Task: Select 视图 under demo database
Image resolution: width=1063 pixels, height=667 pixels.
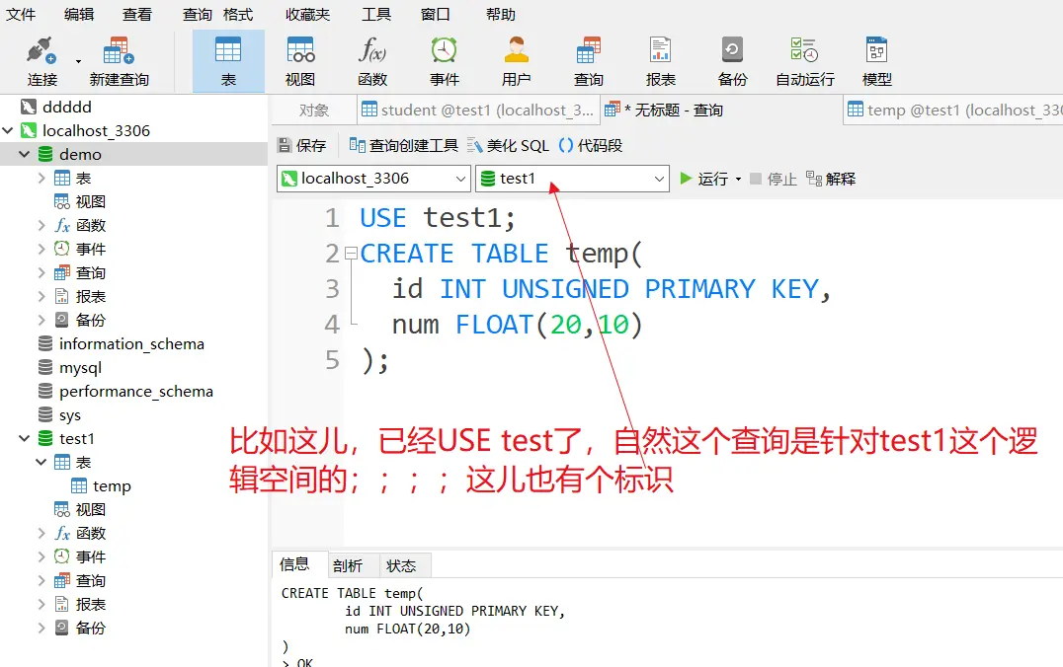Action: [80, 202]
